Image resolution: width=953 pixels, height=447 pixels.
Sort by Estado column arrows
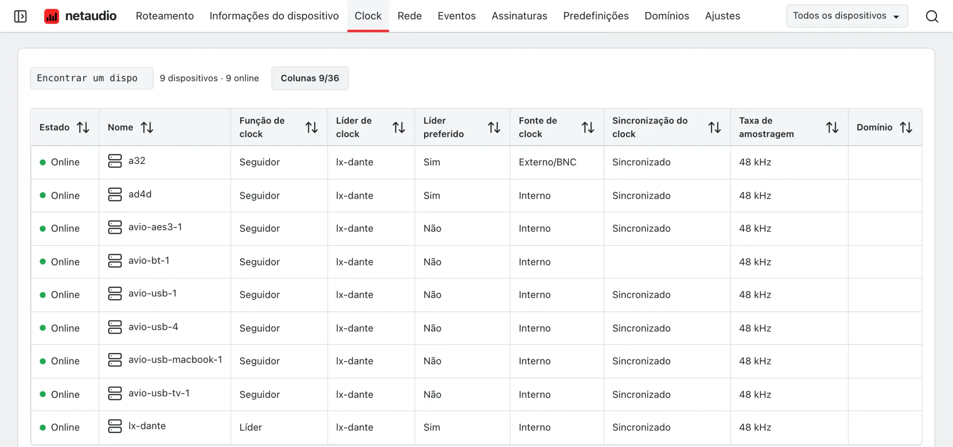point(83,127)
